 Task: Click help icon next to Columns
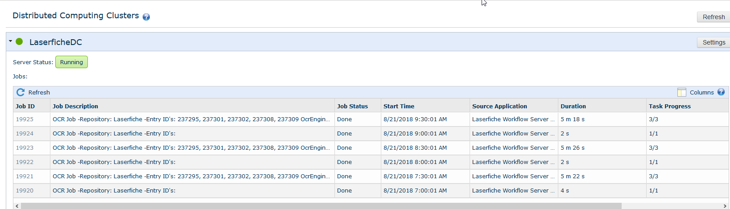721,92
